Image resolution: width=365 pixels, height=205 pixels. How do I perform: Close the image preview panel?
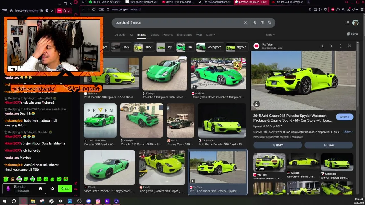350,46
